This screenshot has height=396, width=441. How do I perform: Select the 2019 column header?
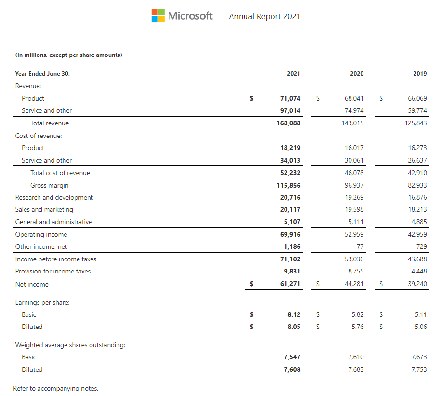click(x=420, y=74)
